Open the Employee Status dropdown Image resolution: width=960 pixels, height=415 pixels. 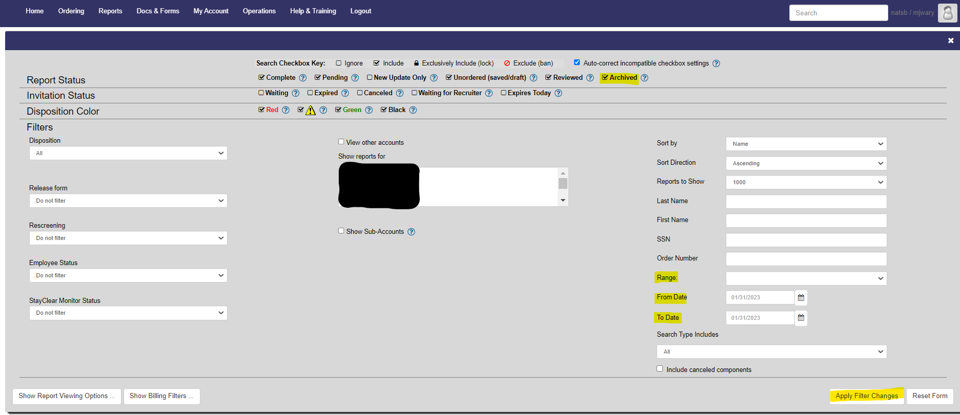pyautogui.click(x=128, y=275)
